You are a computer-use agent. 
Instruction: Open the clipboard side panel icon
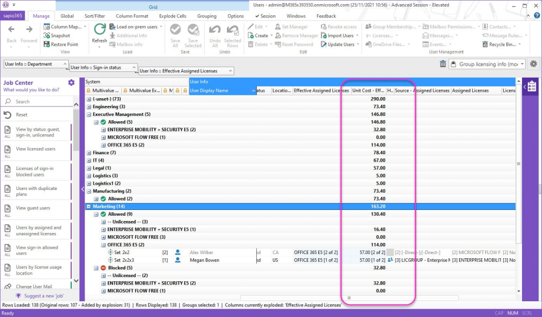(532, 86)
